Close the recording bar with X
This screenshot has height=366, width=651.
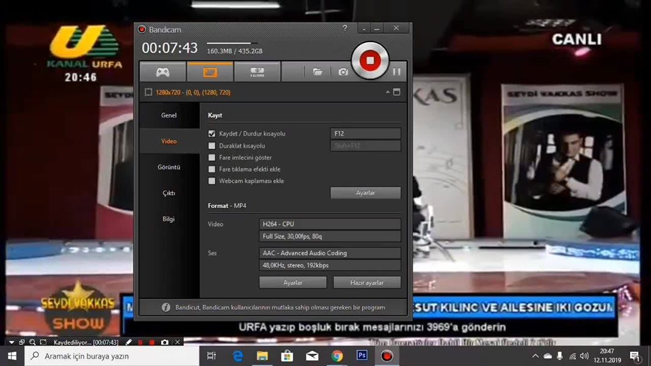[177, 342]
